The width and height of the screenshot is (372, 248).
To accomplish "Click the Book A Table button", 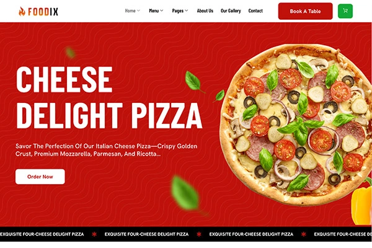I will (305, 11).
